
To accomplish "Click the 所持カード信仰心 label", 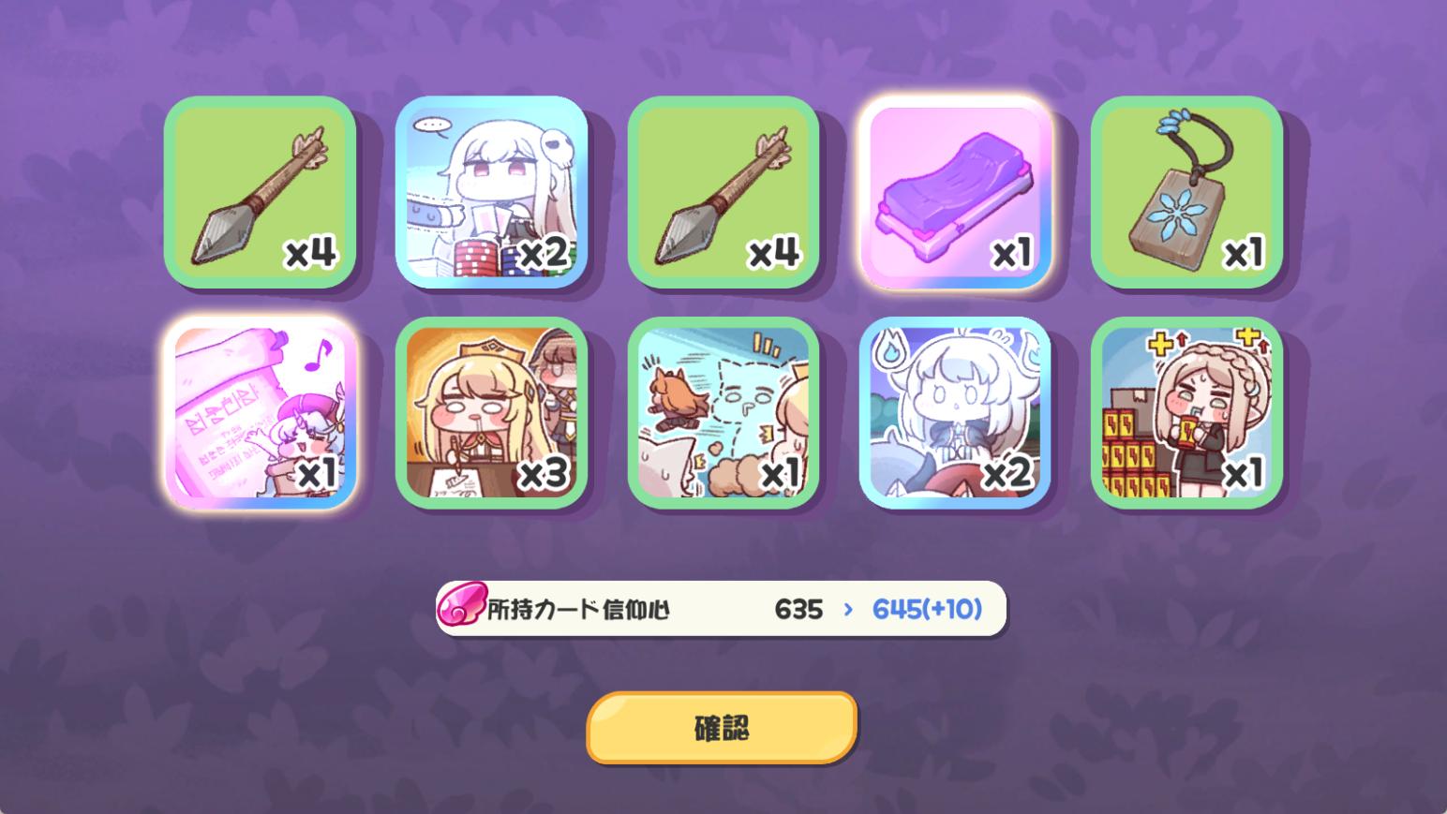I will pyautogui.click(x=578, y=610).
